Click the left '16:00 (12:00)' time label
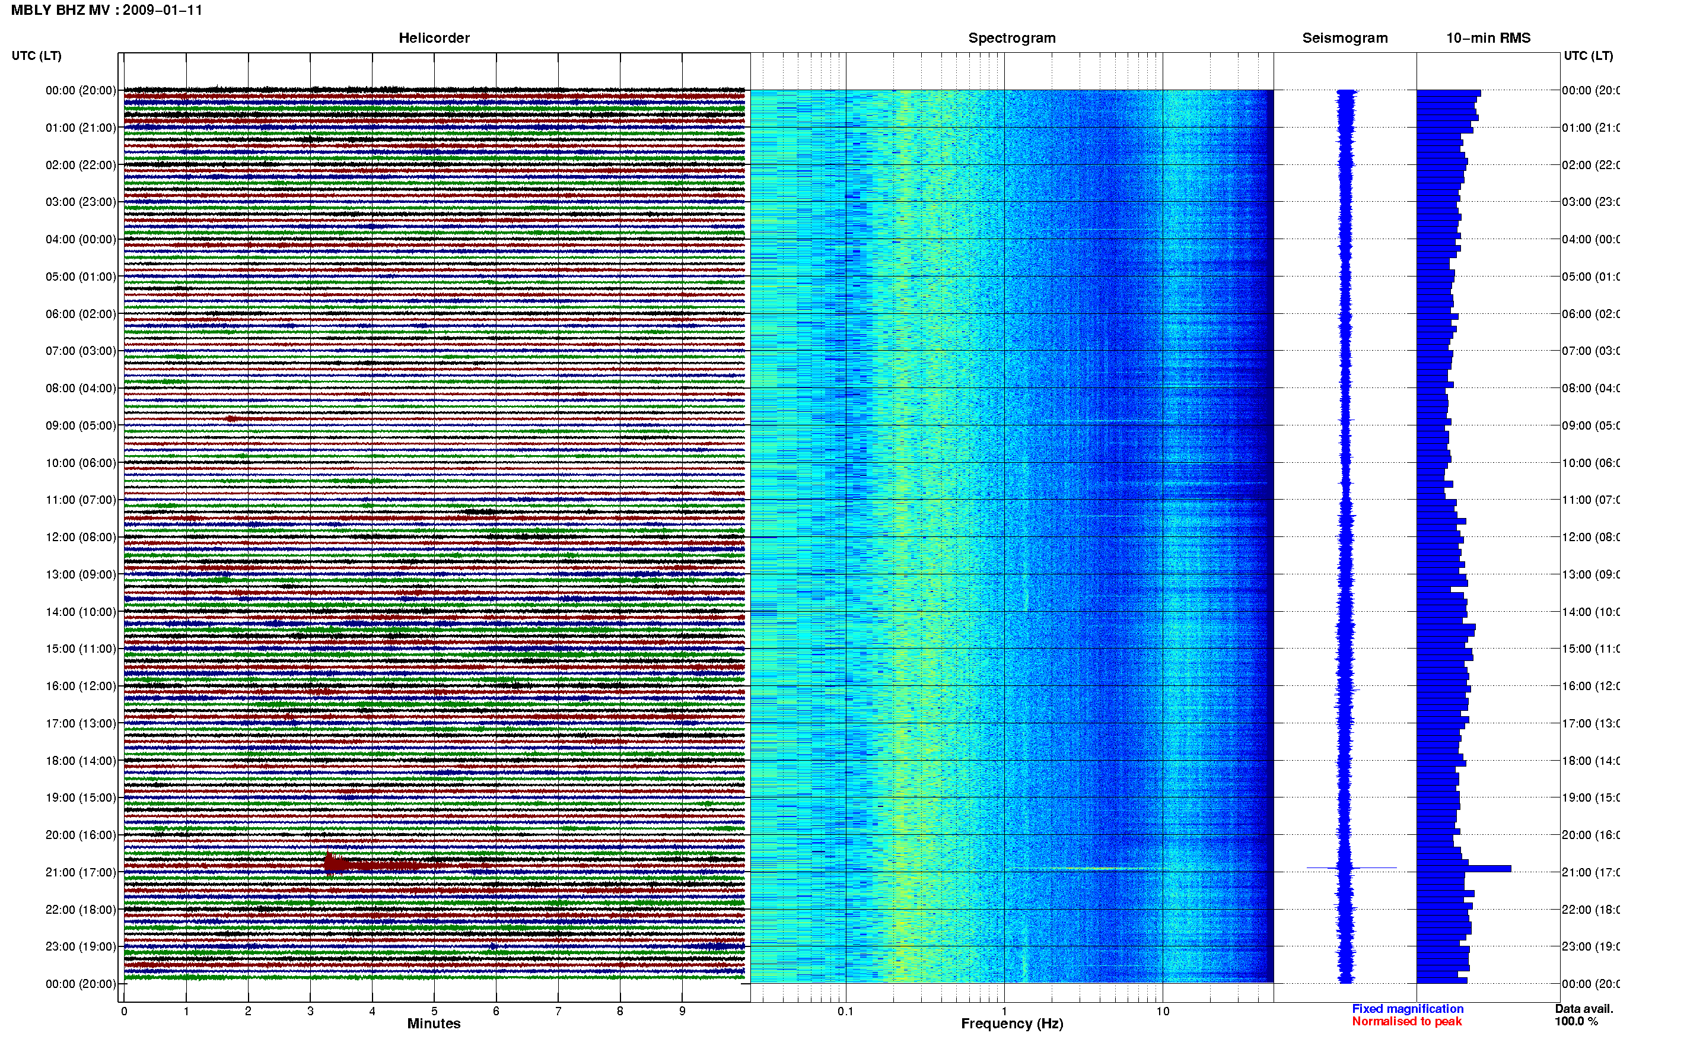Screen dimensions: 1687x1055 tap(81, 686)
